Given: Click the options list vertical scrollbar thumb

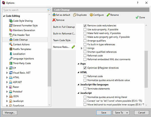Looking at the screenshot, I should 146,69.
